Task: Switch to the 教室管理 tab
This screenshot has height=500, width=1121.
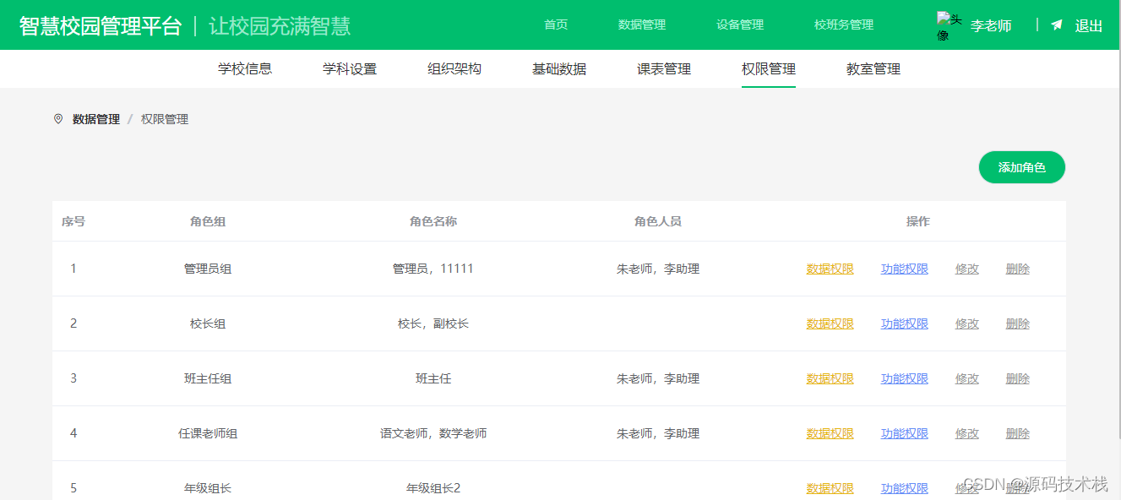Action: 873,69
